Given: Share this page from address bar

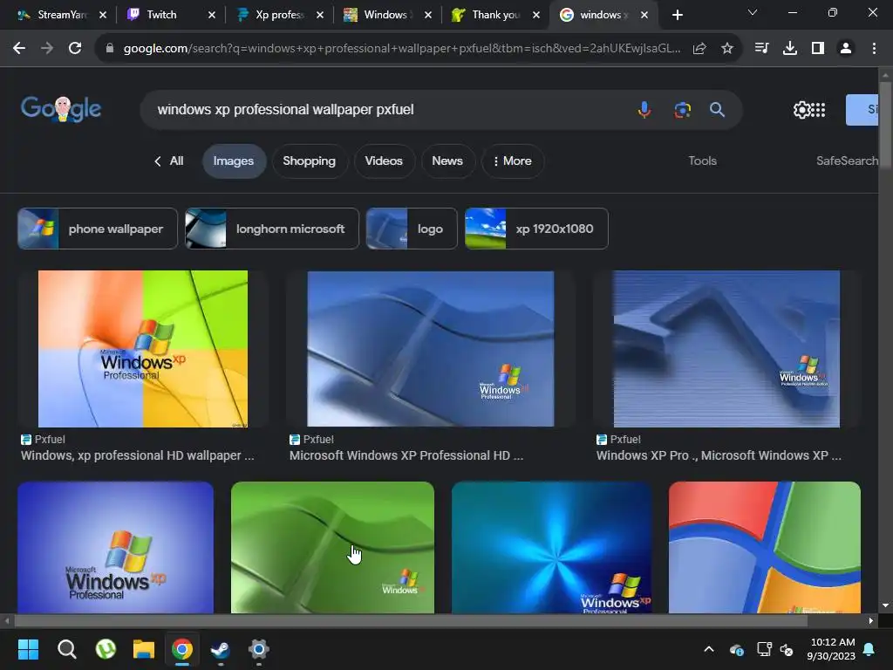Looking at the screenshot, I should (x=699, y=49).
